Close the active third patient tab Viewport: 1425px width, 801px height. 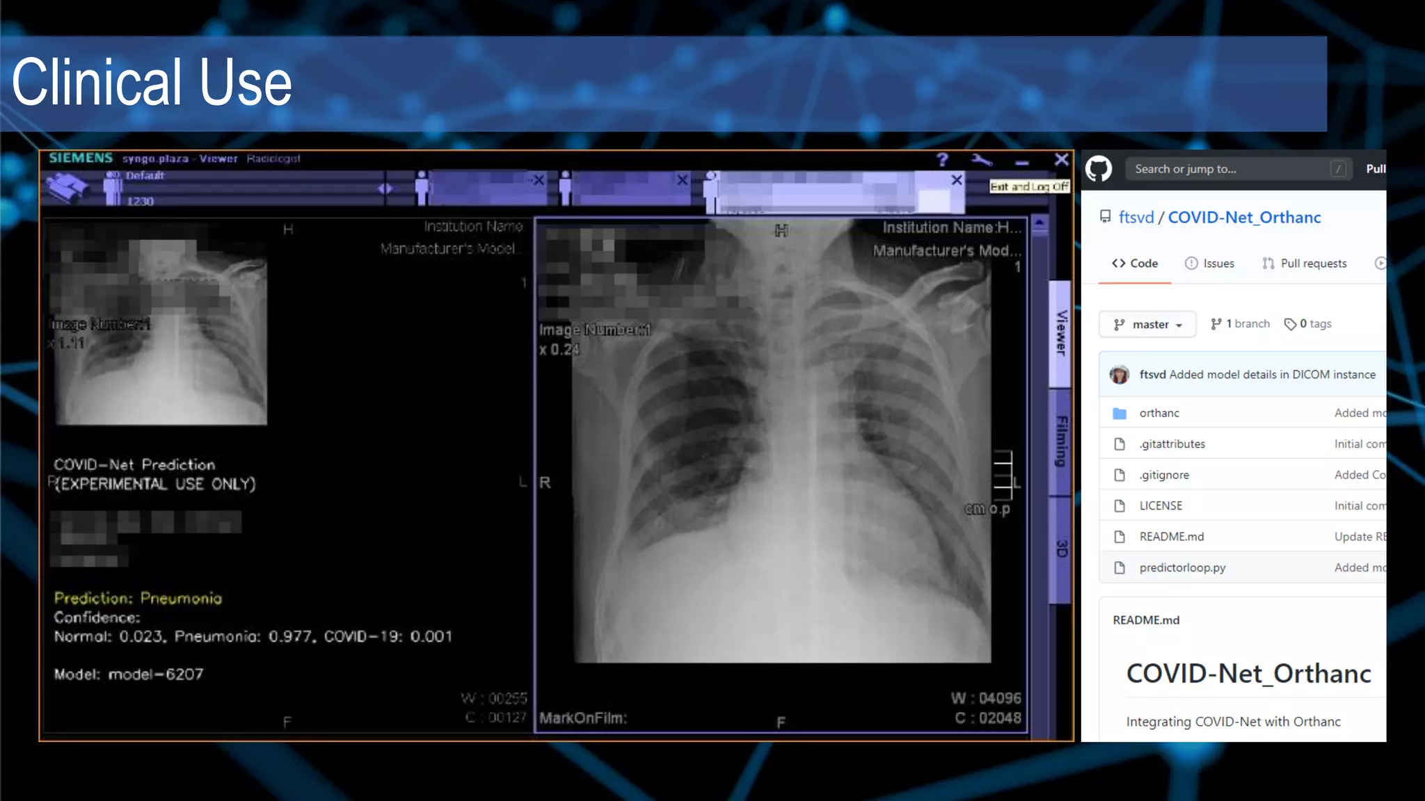coord(957,180)
